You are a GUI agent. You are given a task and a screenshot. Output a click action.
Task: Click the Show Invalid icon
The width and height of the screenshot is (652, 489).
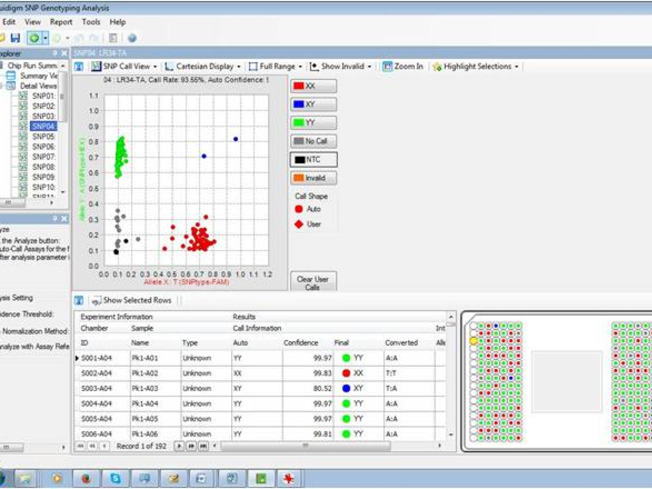(x=314, y=66)
